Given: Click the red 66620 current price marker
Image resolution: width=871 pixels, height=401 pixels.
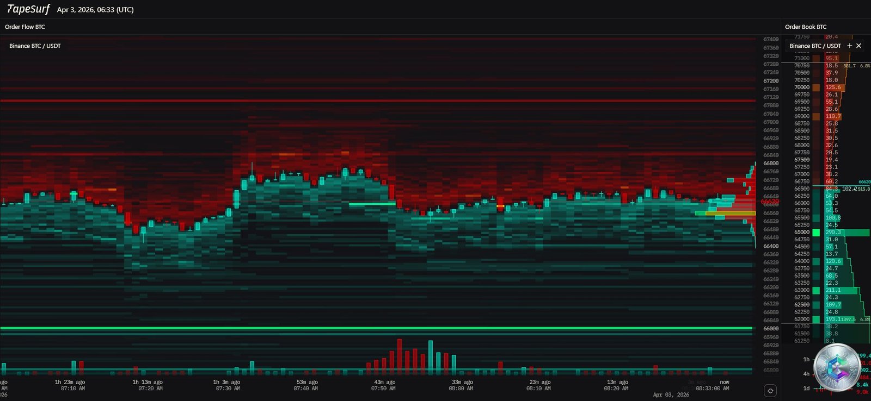Looking at the screenshot, I should [770, 202].
